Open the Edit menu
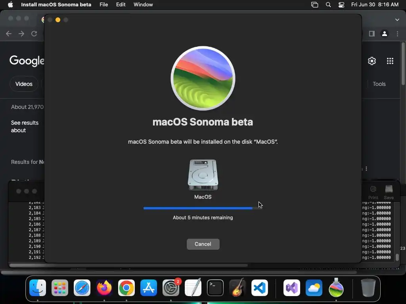The width and height of the screenshot is (406, 304). click(x=121, y=5)
